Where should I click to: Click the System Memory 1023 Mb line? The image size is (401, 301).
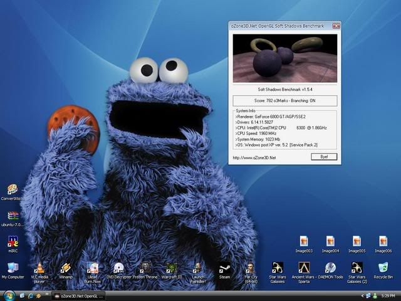pyautogui.click(x=258, y=139)
